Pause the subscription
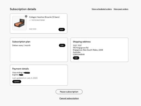This screenshot has width=141, height=106. click(x=69, y=92)
